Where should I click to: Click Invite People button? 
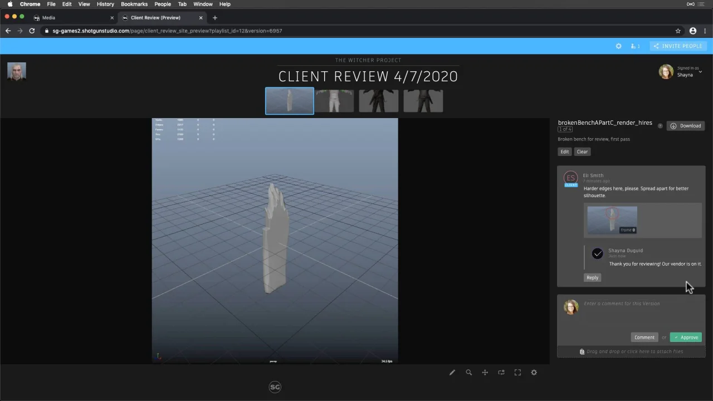click(678, 46)
